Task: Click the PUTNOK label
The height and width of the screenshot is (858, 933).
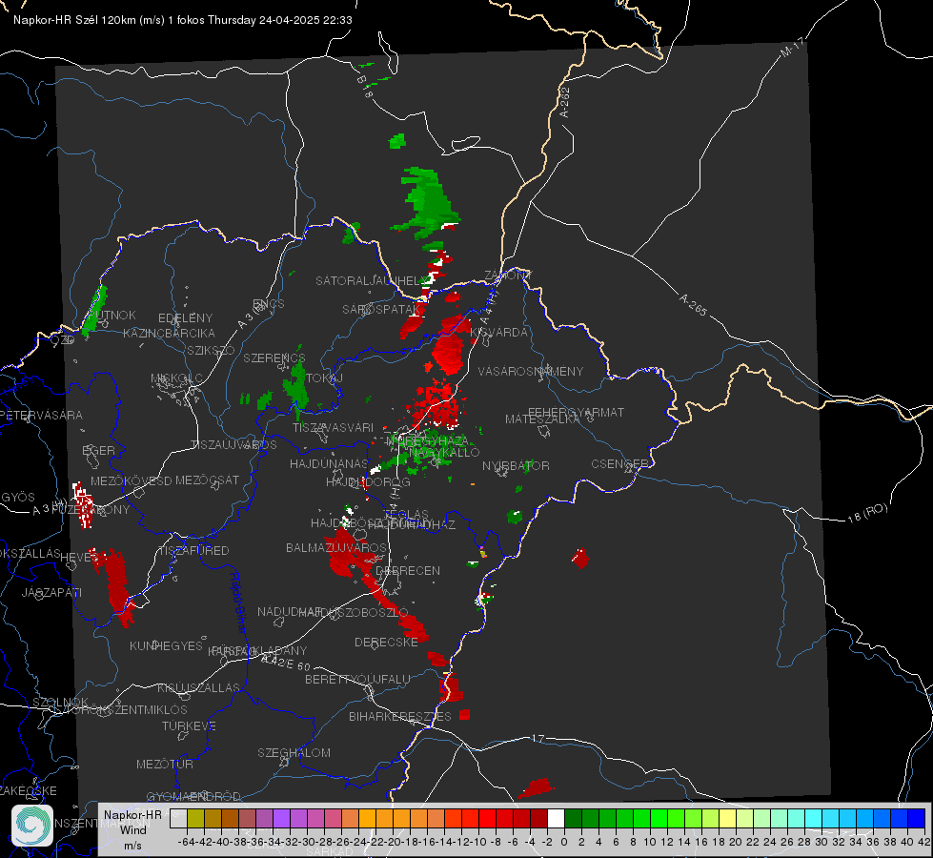Action: coord(113,315)
